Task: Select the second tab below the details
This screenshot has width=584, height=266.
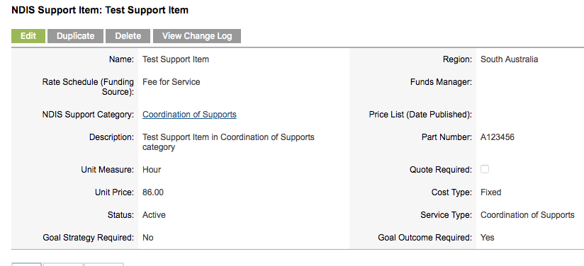Action: [62, 264]
